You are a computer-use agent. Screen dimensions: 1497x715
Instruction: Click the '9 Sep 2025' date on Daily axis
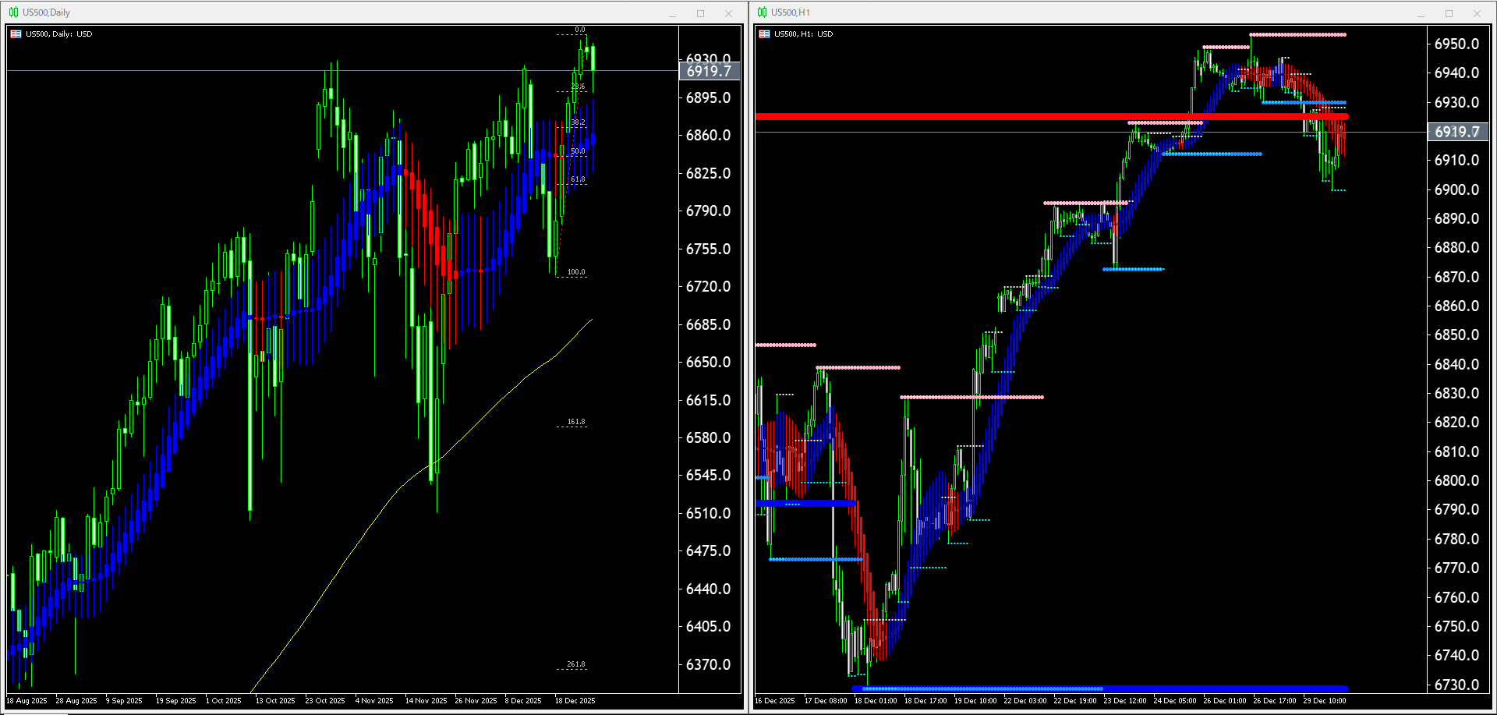tap(124, 701)
